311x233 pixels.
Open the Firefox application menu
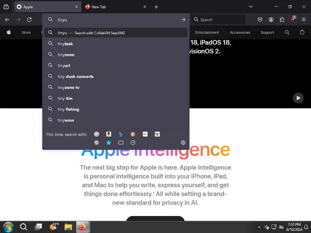click(303, 19)
